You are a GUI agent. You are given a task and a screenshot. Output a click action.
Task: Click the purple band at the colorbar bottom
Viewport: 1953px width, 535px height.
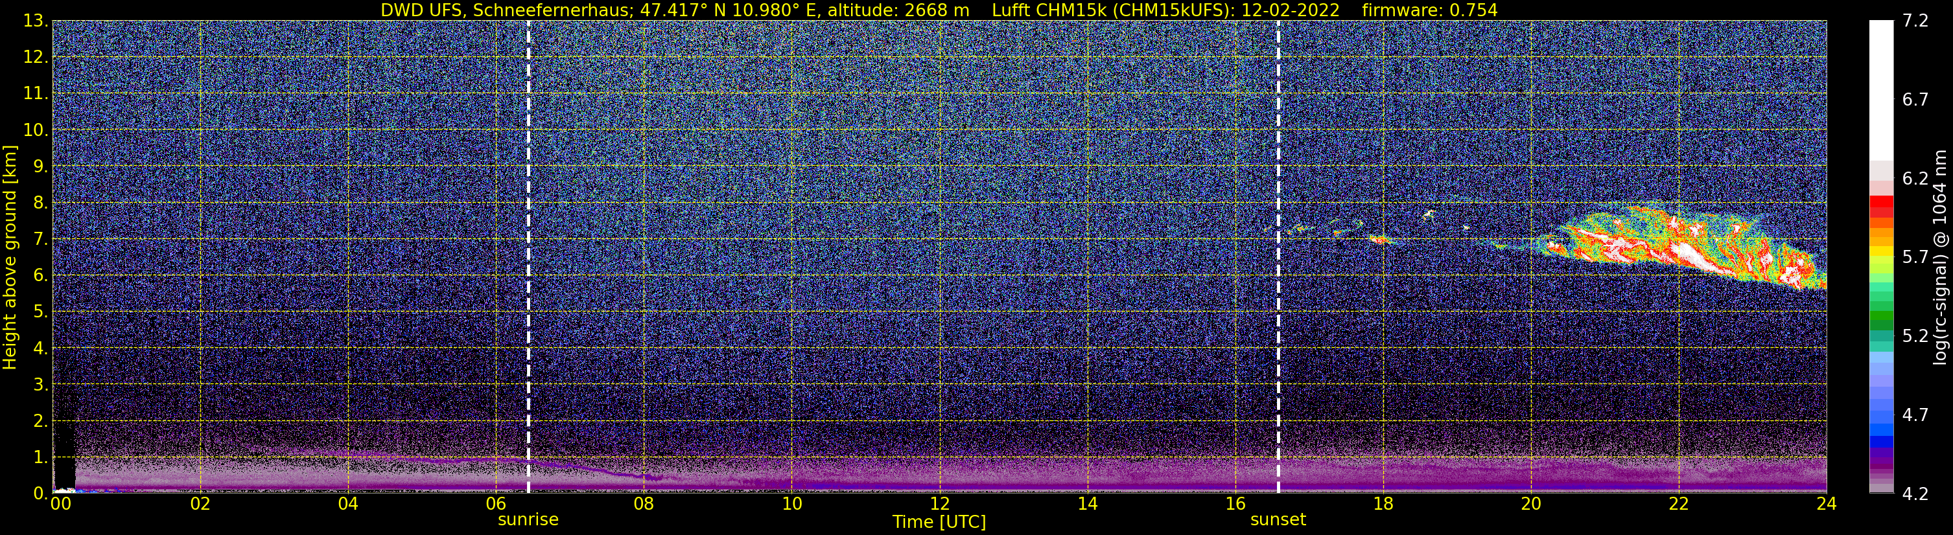(1881, 470)
